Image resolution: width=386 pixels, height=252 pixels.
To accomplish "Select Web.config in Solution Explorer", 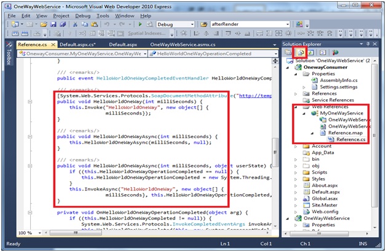I will (325, 212).
